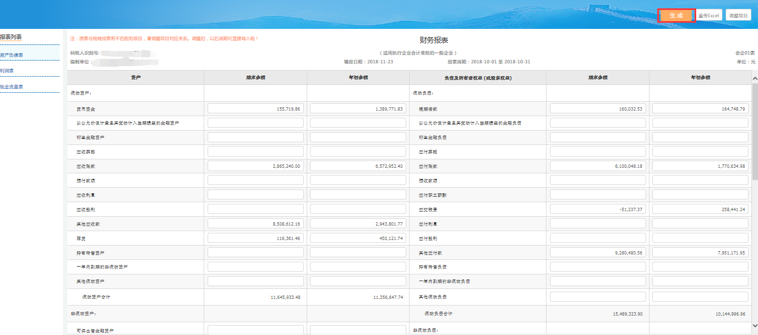Click 存货 field showing 450,121.74
The height and width of the screenshot is (335, 758).
358,238
